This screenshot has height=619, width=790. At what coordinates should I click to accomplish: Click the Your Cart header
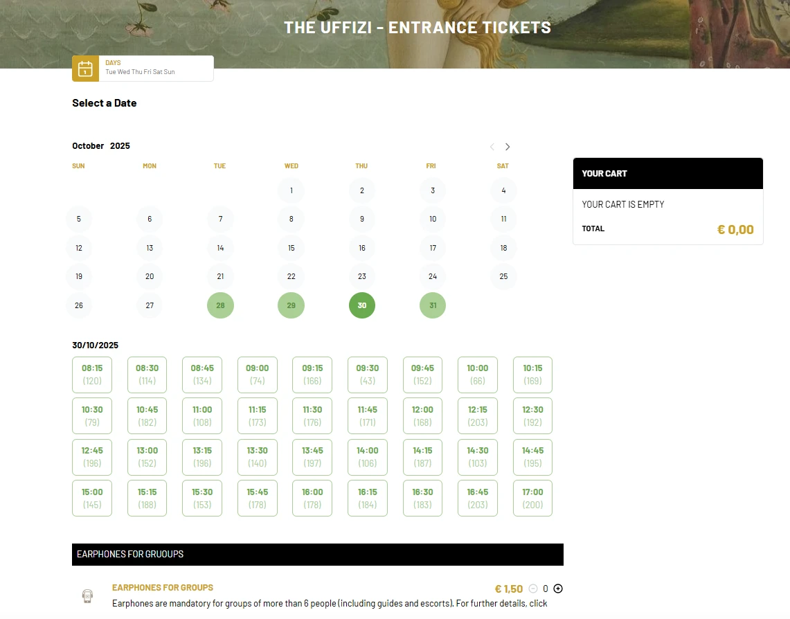point(667,174)
